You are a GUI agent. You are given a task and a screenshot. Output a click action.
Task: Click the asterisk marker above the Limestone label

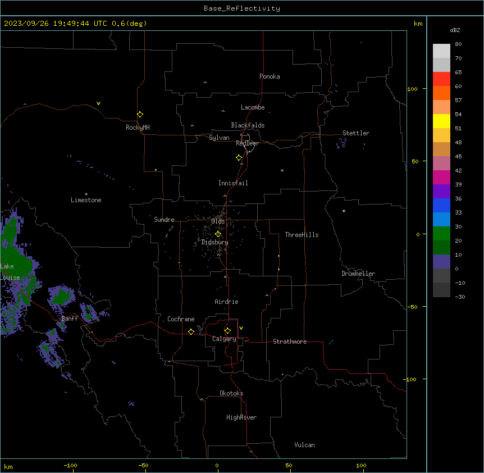tap(86, 194)
